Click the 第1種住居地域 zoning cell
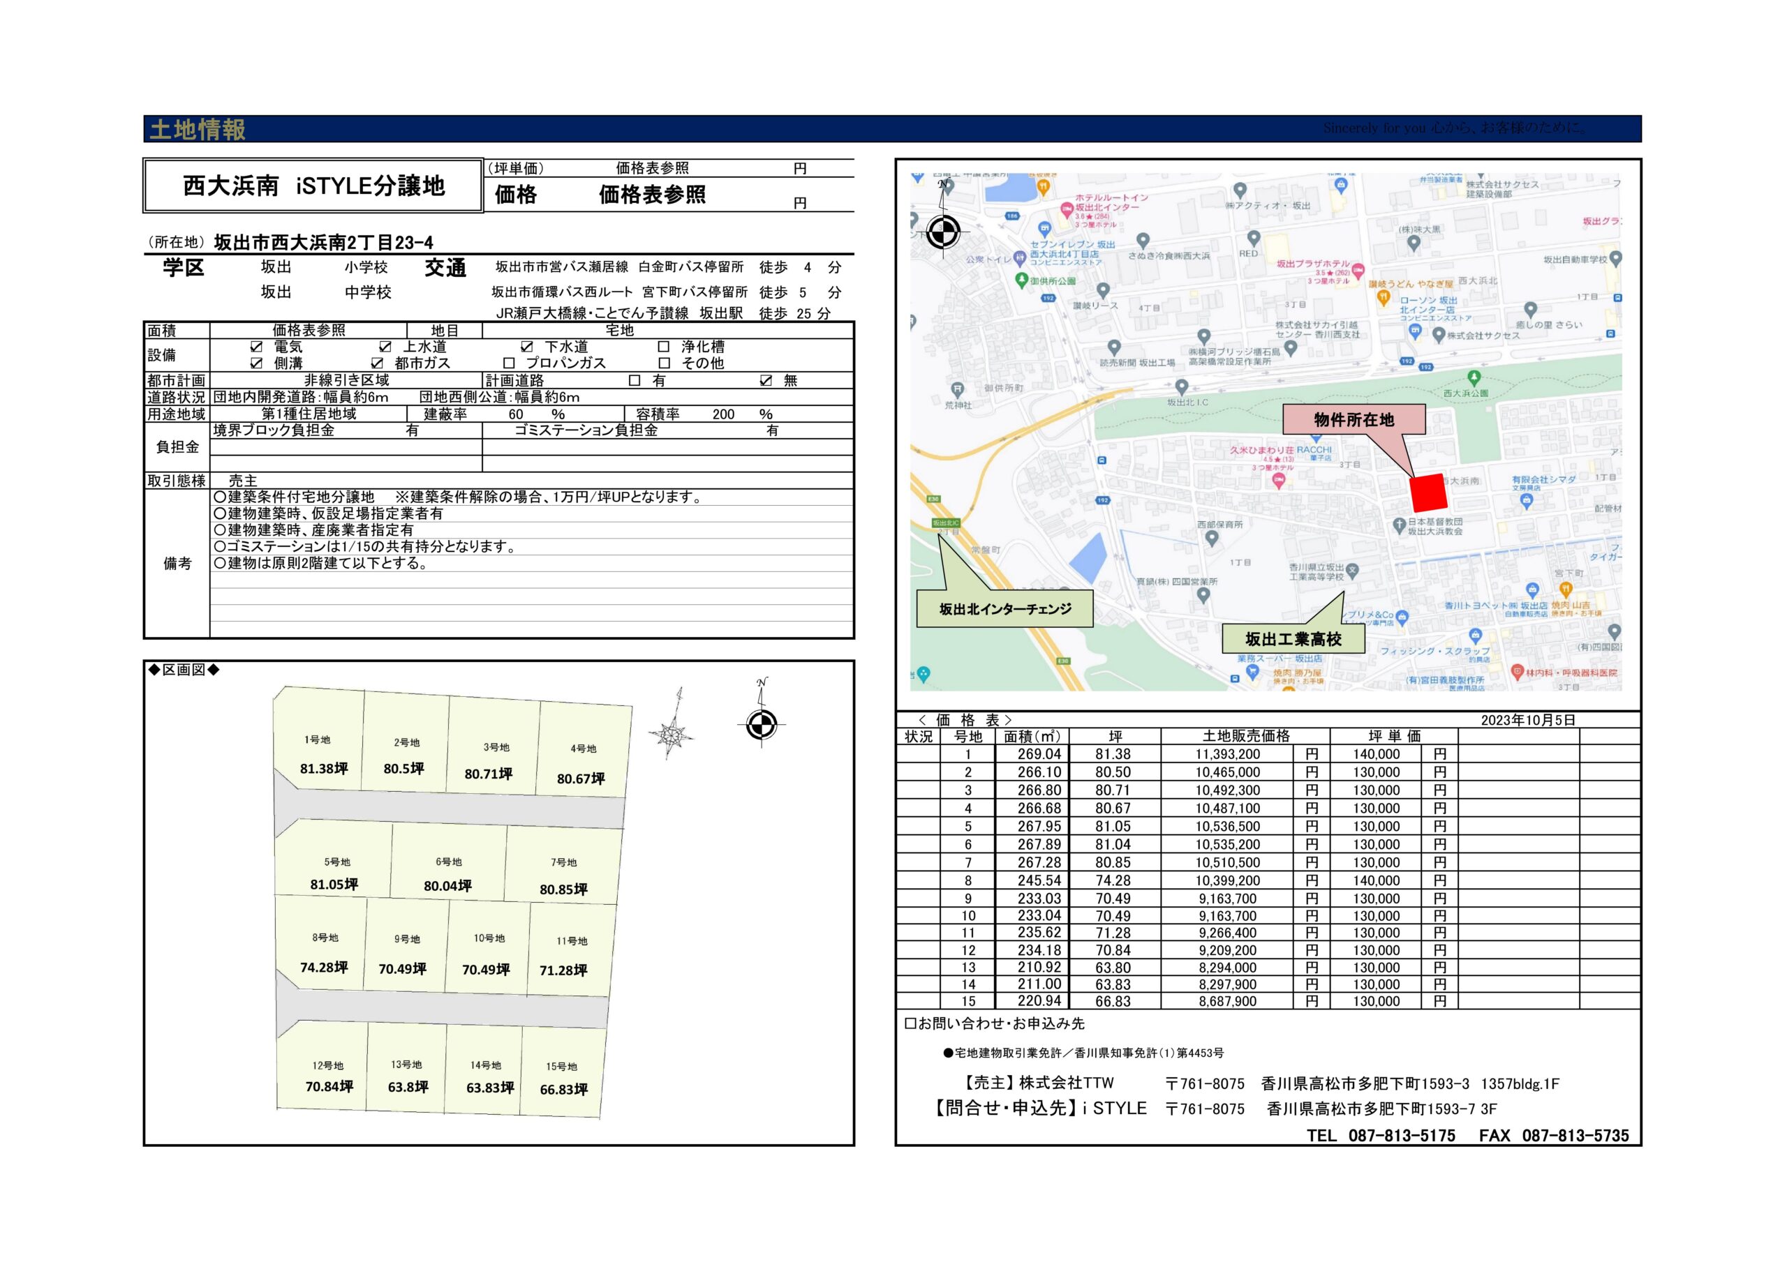 309,414
